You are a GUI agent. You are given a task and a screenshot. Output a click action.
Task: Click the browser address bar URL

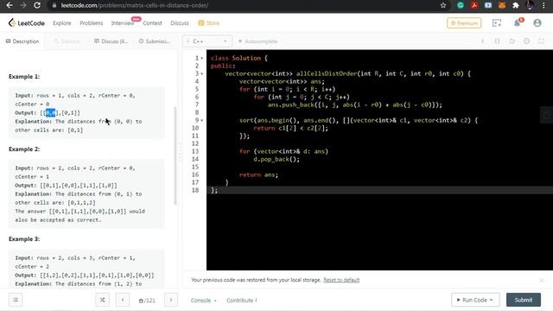click(135, 5)
